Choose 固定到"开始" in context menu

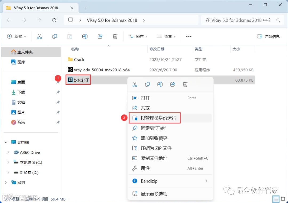point(170,128)
